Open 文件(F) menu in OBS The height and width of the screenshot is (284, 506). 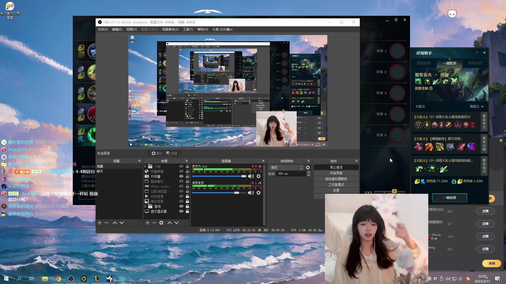point(103,29)
